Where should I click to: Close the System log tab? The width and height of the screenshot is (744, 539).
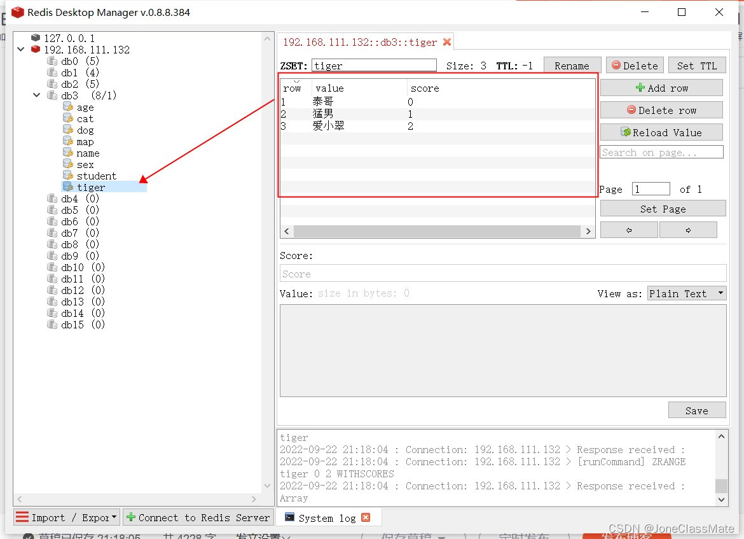366,517
